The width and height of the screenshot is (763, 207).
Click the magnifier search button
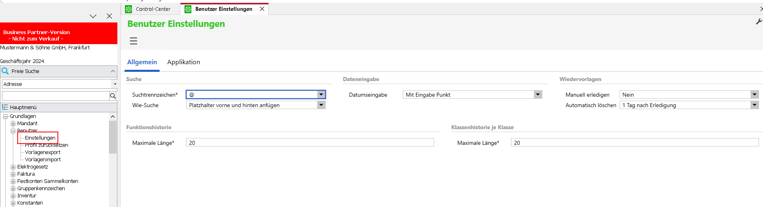click(113, 96)
